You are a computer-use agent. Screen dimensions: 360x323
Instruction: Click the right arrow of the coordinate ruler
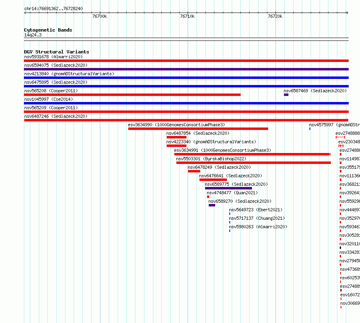pos(347,13)
